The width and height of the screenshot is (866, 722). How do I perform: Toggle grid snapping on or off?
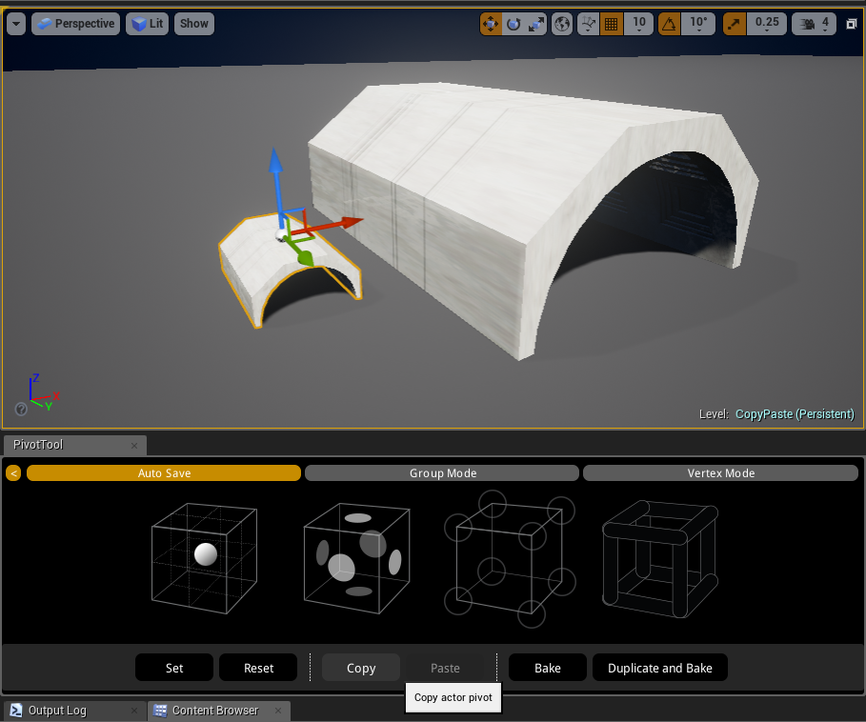(x=612, y=24)
